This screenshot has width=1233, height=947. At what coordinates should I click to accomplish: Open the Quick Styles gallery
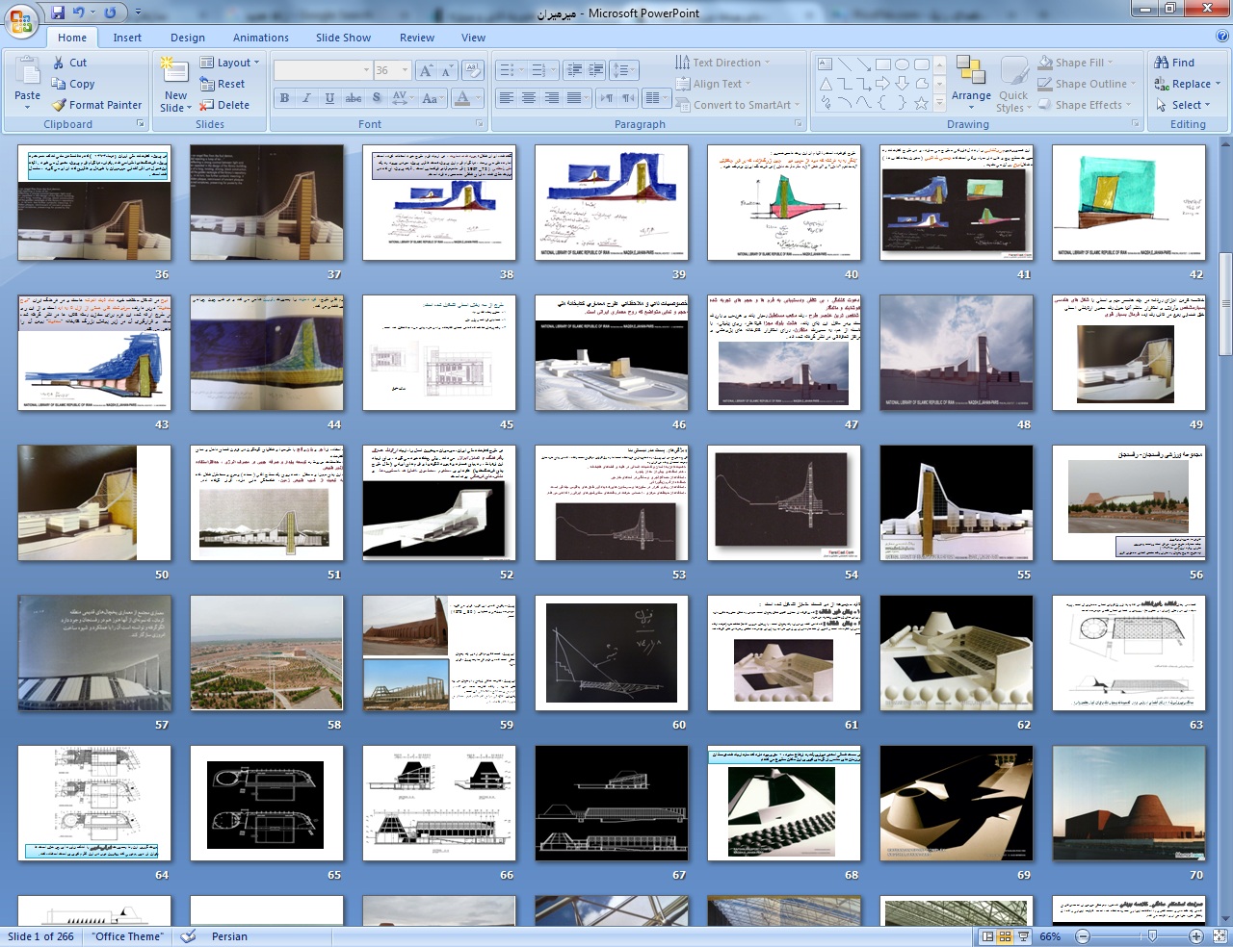[x=1013, y=85]
